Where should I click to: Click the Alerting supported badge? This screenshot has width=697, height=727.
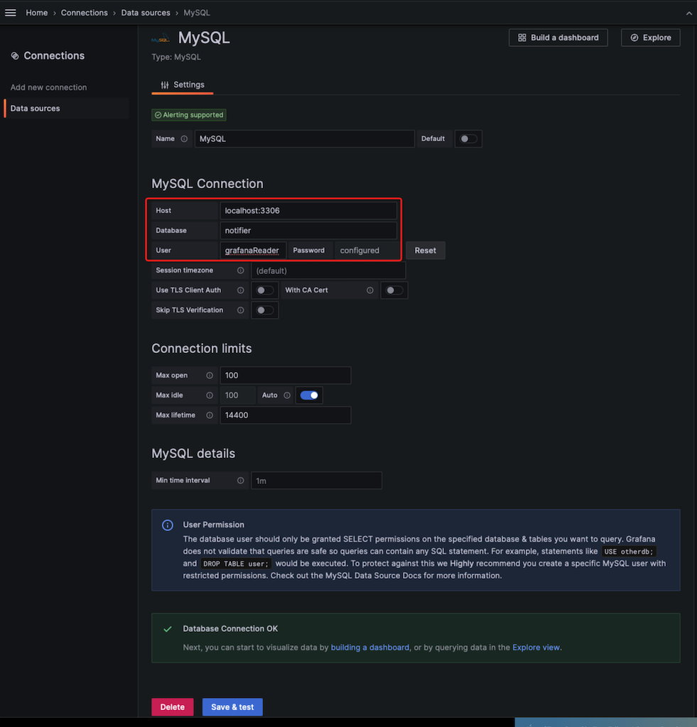189,115
